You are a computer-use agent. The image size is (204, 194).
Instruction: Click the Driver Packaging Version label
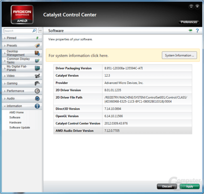coord(74,68)
